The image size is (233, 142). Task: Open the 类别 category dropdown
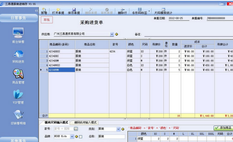point(118,129)
